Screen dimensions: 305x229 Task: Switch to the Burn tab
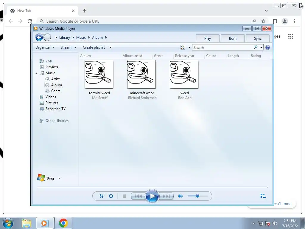pyautogui.click(x=233, y=38)
